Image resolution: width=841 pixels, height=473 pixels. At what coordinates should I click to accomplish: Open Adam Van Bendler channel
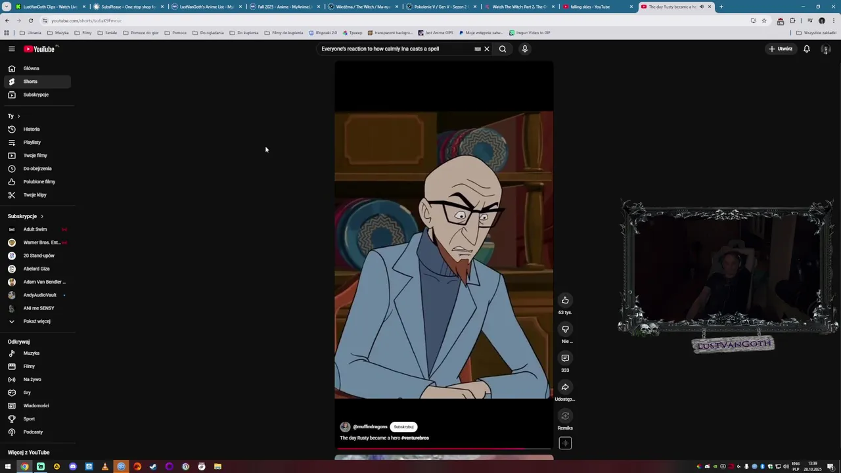37,282
